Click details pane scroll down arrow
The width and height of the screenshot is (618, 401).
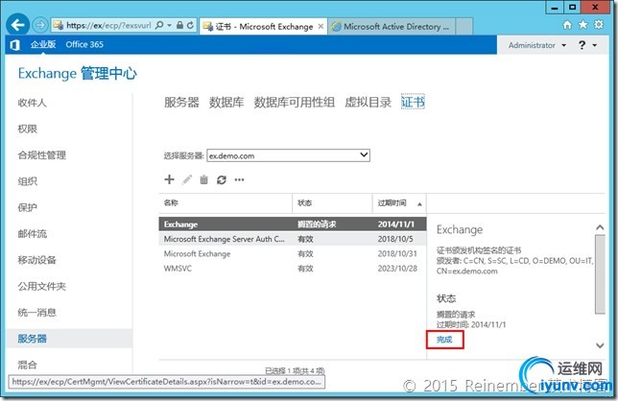coord(600,345)
